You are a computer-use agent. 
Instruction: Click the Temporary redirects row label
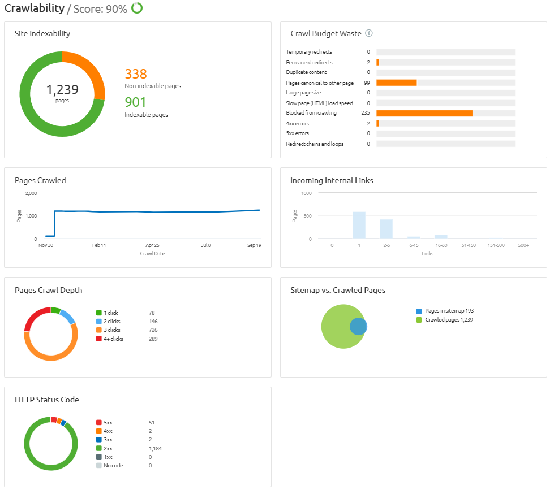(x=309, y=52)
